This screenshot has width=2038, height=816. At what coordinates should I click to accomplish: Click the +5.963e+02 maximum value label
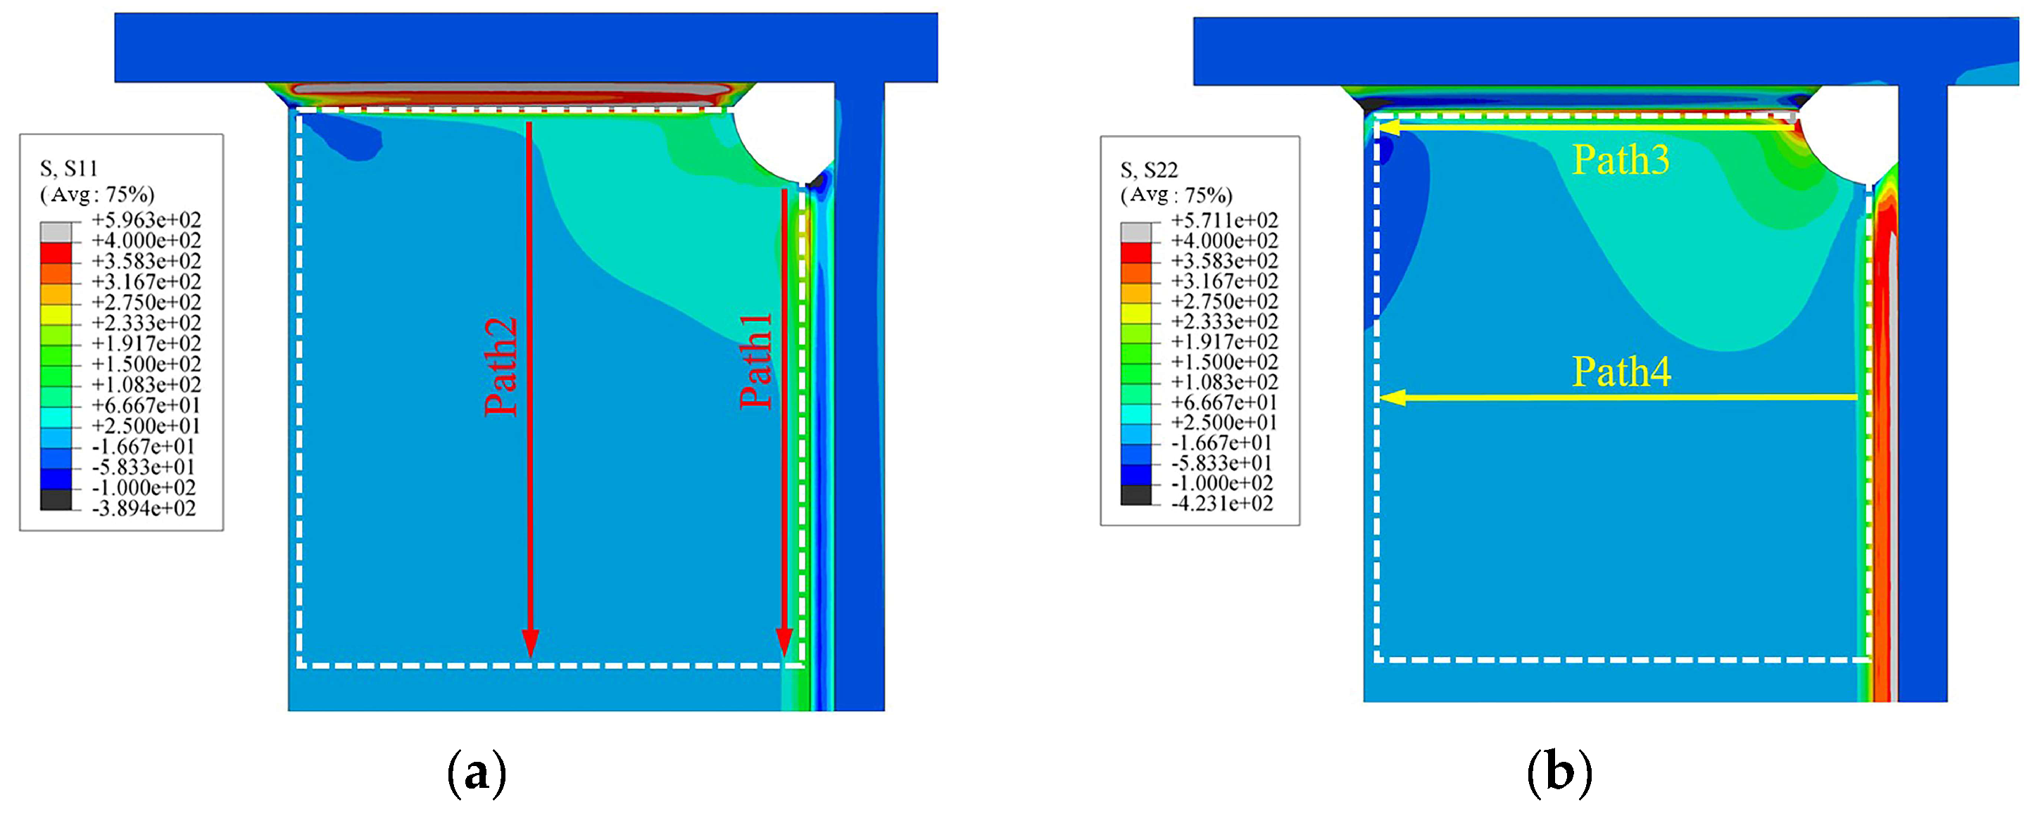click(146, 219)
